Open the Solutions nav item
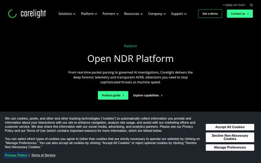 (x=65, y=14)
